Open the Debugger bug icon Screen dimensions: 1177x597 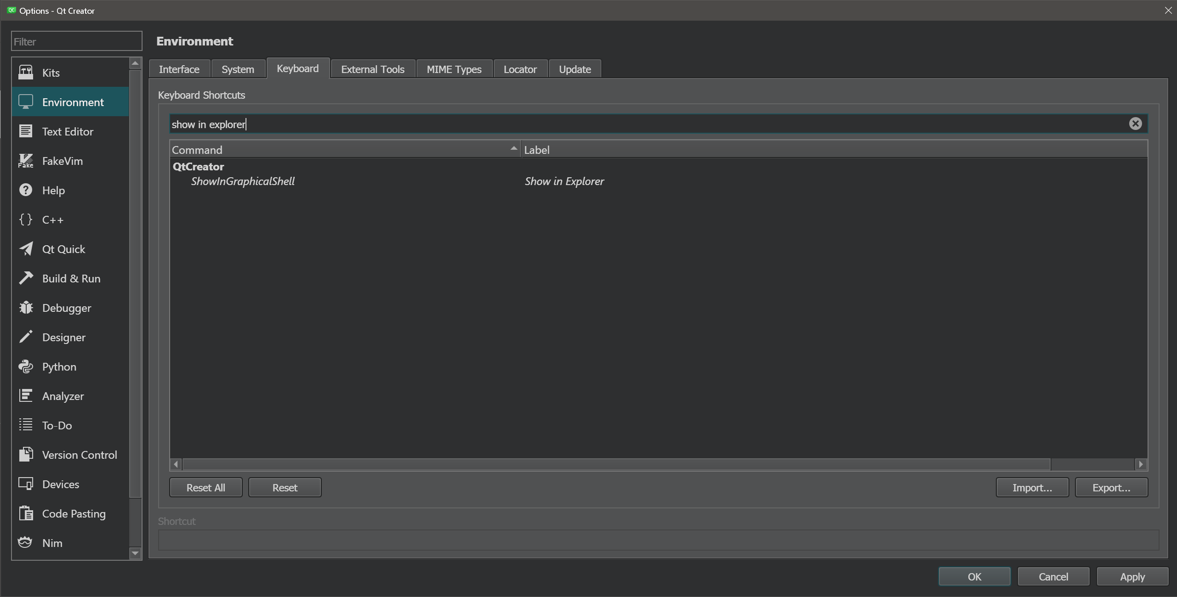click(x=26, y=308)
